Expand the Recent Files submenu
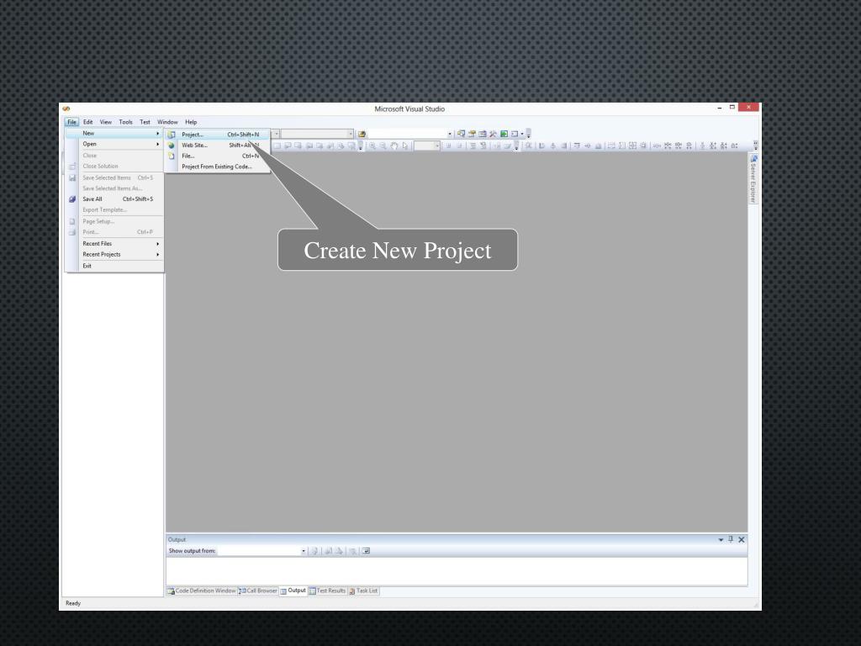 tap(114, 244)
